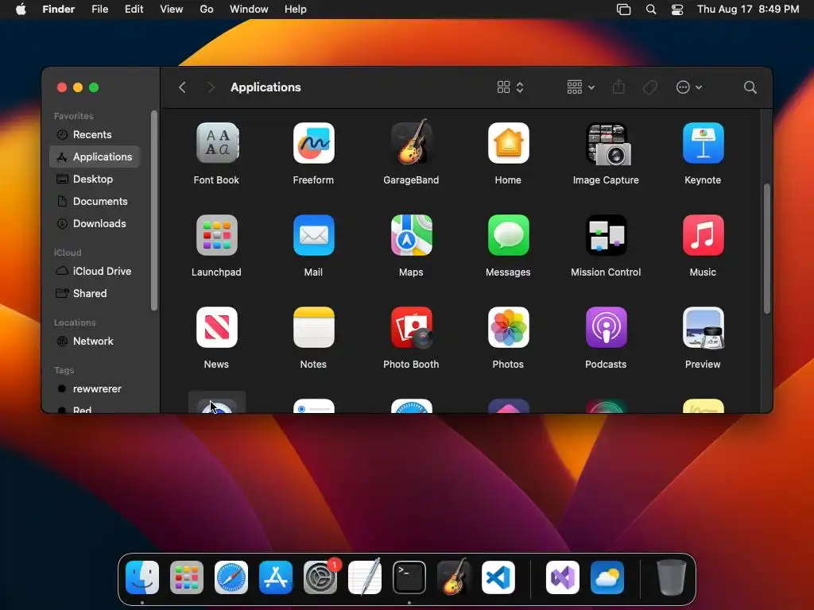This screenshot has width=814, height=610.
Task: Select the Launchpad app in Applications folder
Action: tap(217, 235)
